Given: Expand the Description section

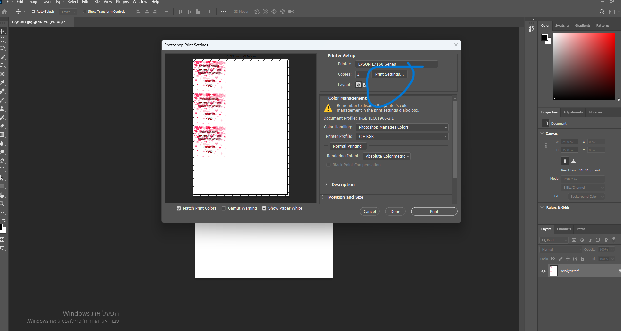Looking at the screenshot, I should [x=326, y=184].
